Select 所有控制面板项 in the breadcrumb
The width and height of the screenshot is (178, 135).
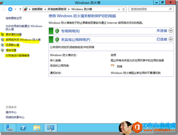[57, 9]
